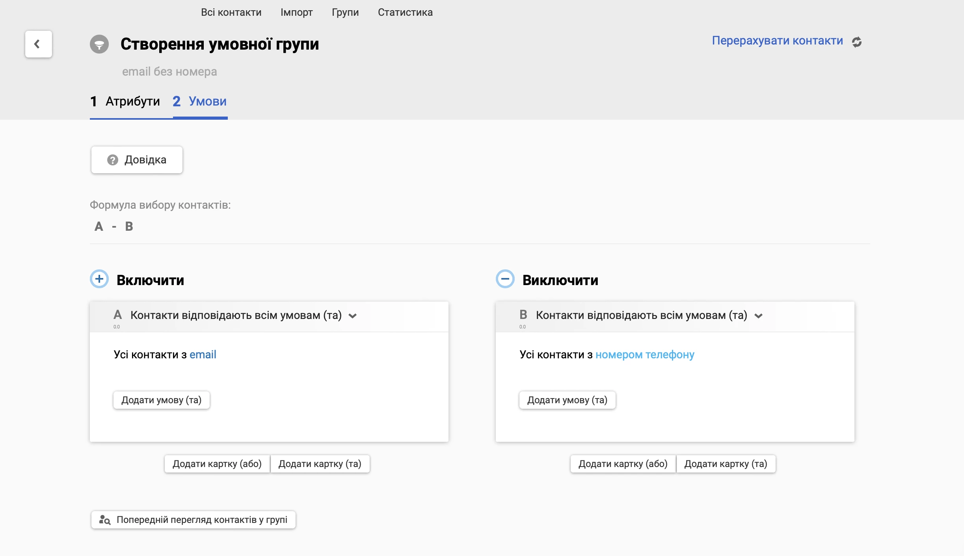Image resolution: width=964 pixels, height=556 pixels.
Task: Expand card B condition type dropdown
Action: tap(758, 316)
